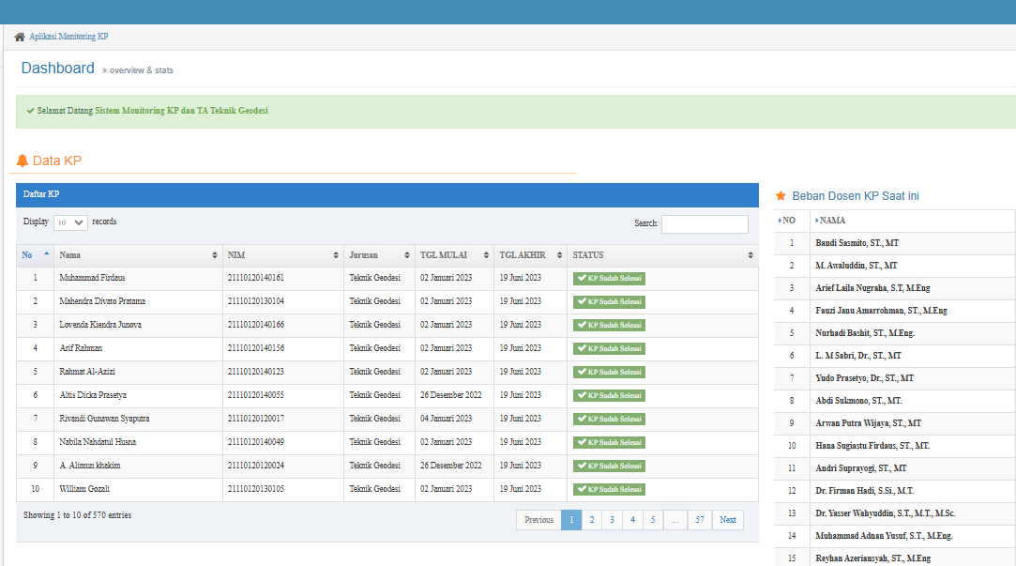This screenshot has width=1016, height=566.
Task: Click Showing 1 to 10 of 570 entries text
Action: 77,515
